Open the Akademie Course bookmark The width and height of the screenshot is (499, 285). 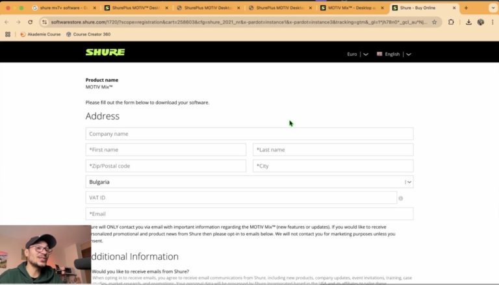(40, 34)
